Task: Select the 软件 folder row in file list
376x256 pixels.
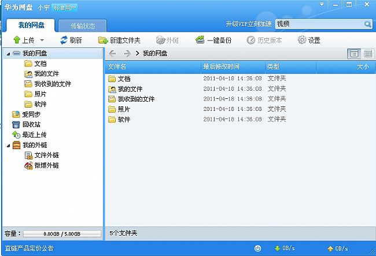Action: (240, 119)
